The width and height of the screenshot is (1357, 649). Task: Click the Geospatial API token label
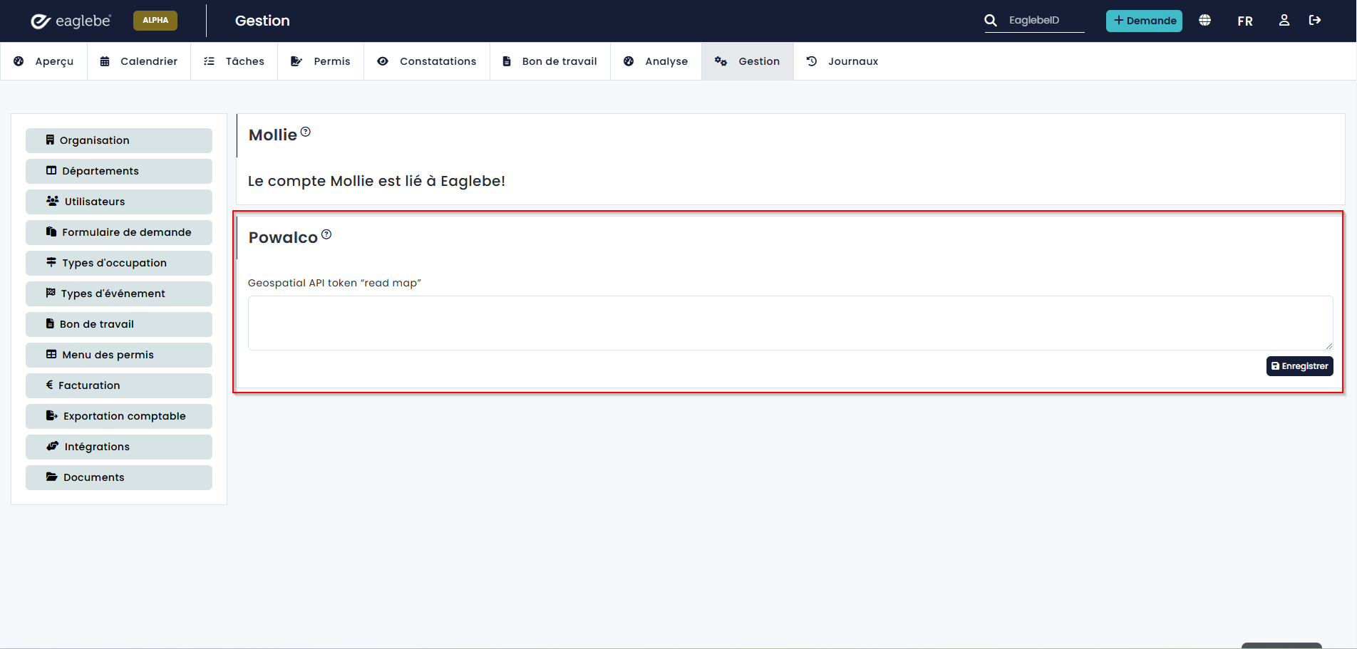coord(335,283)
